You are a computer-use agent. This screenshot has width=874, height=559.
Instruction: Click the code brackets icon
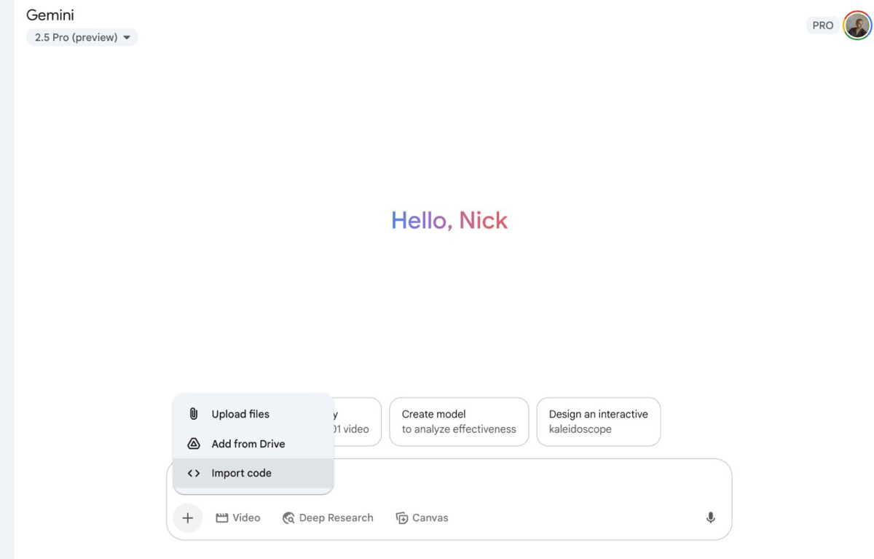click(194, 474)
